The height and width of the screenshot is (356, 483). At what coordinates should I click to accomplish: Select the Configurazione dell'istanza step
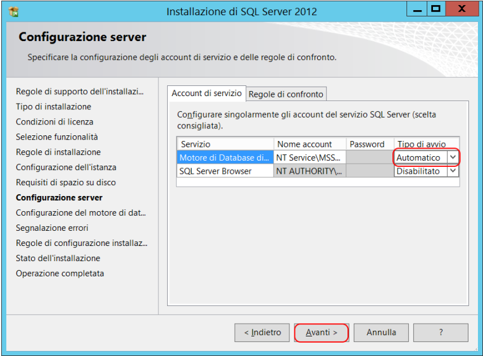(66, 167)
